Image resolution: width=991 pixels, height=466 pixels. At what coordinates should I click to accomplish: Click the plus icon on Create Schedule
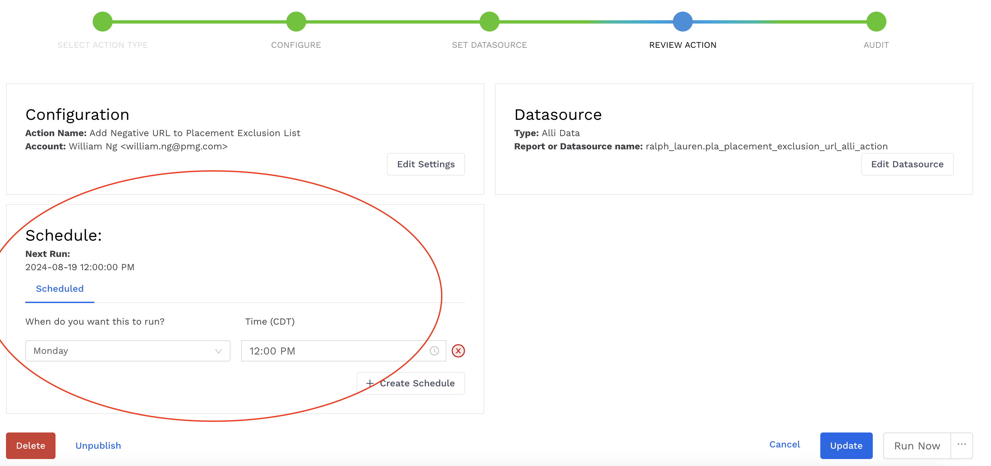[x=370, y=383]
